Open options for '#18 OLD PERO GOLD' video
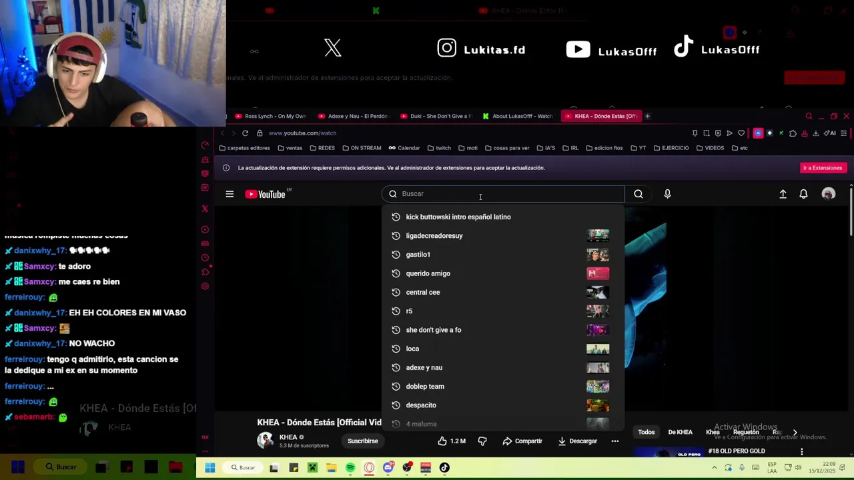 pyautogui.click(x=801, y=452)
